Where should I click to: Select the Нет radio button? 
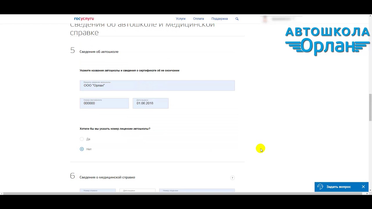pyautogui.click(x=82, y=149)
